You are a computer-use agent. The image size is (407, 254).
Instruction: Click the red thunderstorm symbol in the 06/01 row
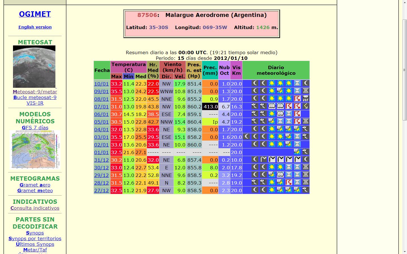(x=297, y=114)
